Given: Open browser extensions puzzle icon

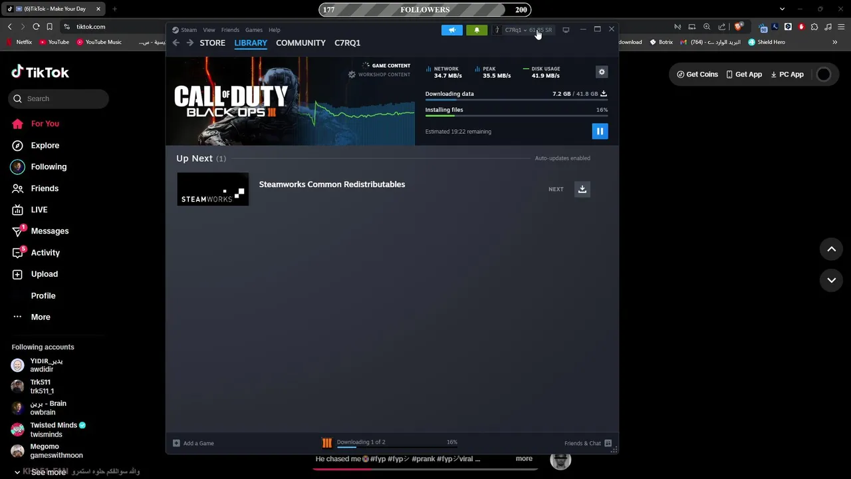Looking at the screenshot, I should (x=814, y=27).
